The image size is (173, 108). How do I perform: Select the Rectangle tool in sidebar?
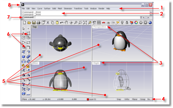(x=28, y=43)
